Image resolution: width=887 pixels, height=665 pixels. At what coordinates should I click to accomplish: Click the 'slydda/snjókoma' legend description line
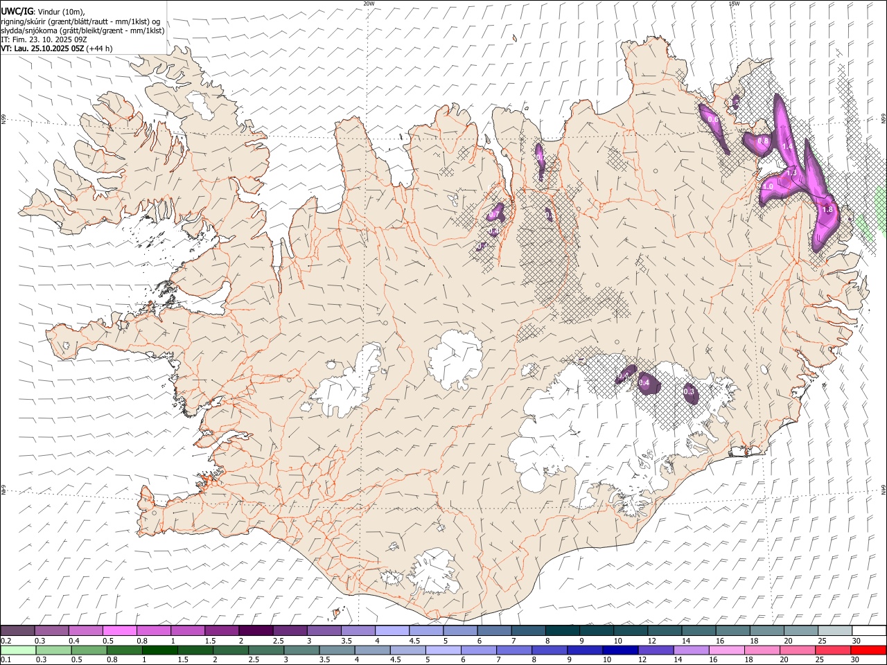tap(82, 30)
